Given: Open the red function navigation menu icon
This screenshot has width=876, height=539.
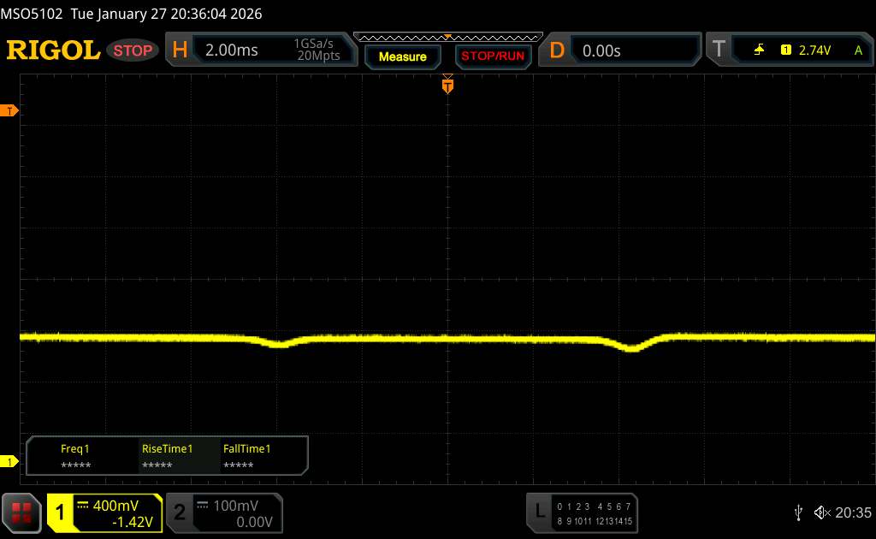Looking at the screenshot, I should [x=22, y=512].
